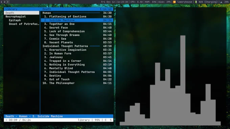This screenshot has height=129, width=230.
Task: Select track 7 'Individual Thought Patterns'
Action: 77,72
